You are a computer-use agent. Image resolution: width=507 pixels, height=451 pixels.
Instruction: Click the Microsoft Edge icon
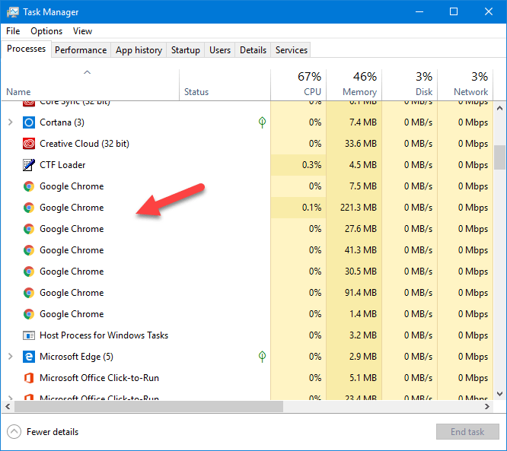(29, 357)
